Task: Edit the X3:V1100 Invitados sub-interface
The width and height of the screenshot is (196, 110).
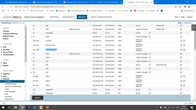Action: pyautogui.click(x=181, y=41)
